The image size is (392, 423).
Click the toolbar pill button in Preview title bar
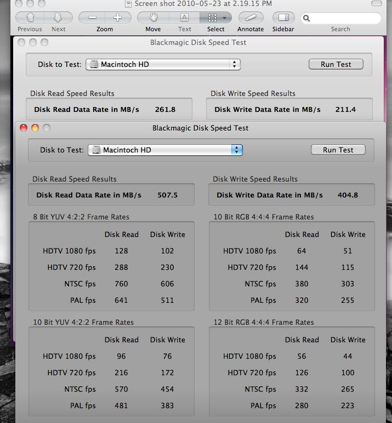pyautogui.click(x=376, y=3)
